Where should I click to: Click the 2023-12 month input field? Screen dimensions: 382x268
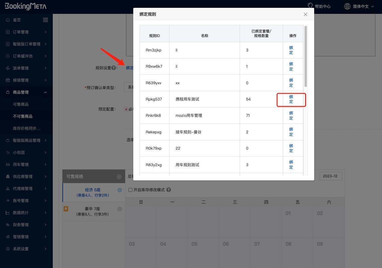331,176
